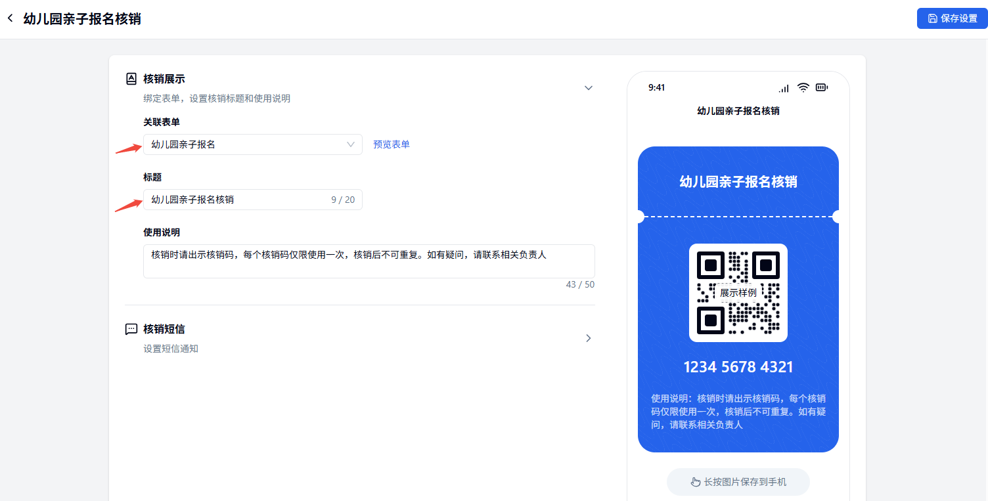Click into the 使用说明 text area
The image size is (988, 501).
point(369,261)
